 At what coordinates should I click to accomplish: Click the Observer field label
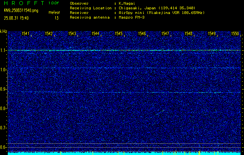(x=79, y=3)
